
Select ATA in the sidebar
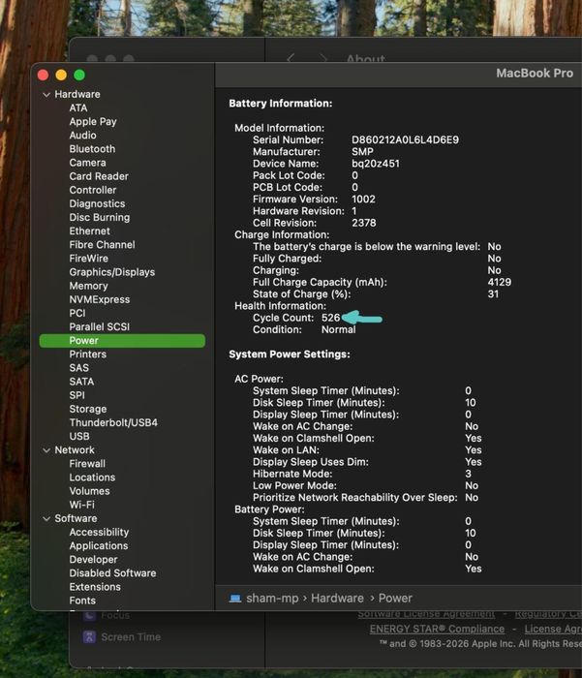(78, 108)
